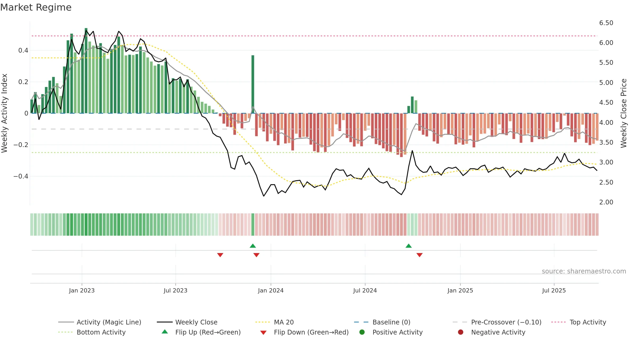635x357 pixels.
Task: Click the Jul 2023 axis label
Action: pos(175,290)
